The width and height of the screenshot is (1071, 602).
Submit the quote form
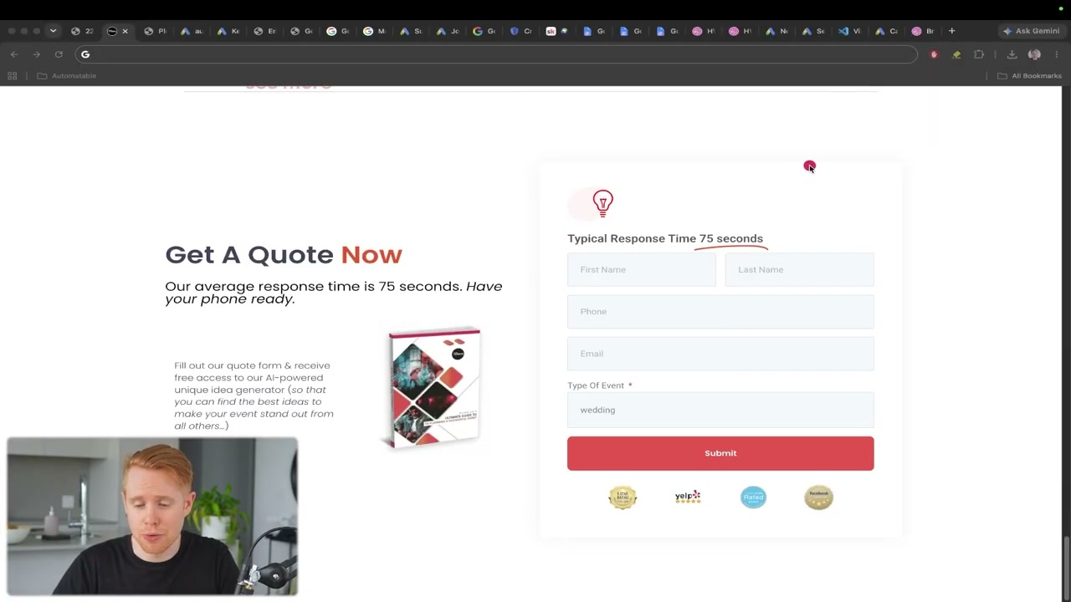pos(720,453)
